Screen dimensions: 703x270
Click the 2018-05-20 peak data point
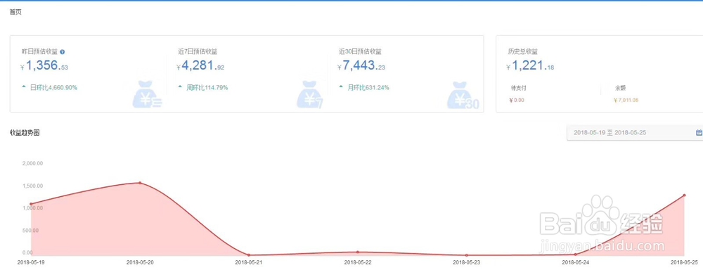click(140, 183)
